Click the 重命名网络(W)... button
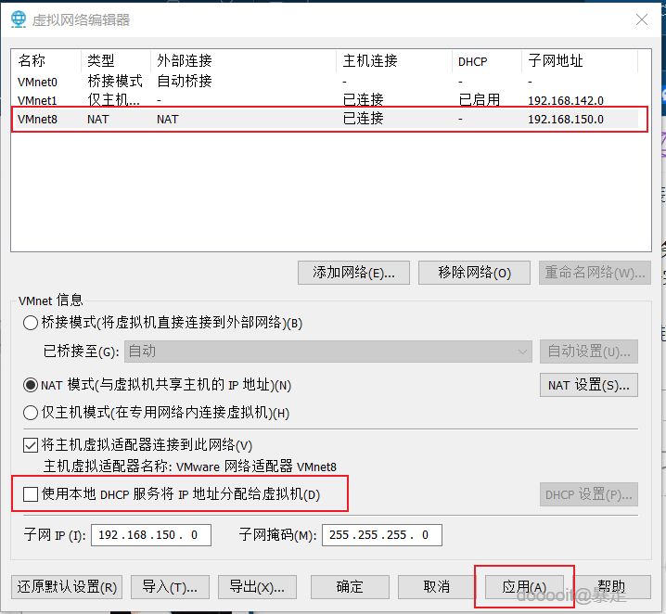The width and height of the screenshot is (666, 614). tap(596, 273)
